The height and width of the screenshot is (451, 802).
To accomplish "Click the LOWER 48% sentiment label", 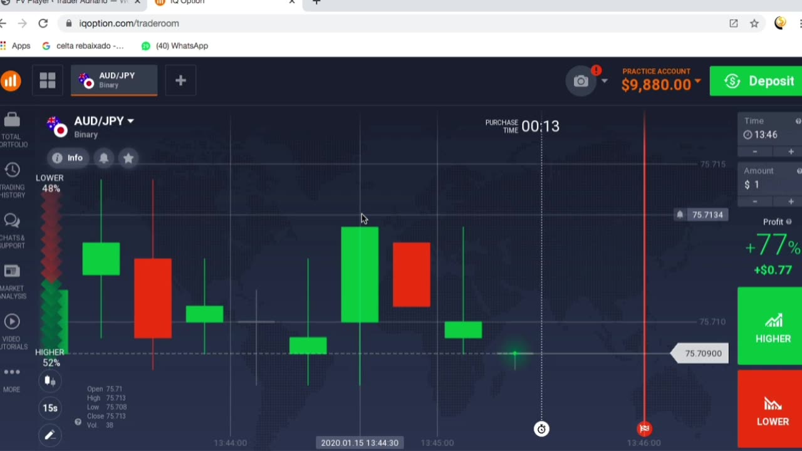I will [x=49, y=183].
